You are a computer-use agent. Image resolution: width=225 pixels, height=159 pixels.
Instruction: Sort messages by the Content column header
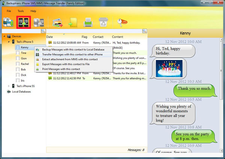point(117,37)
